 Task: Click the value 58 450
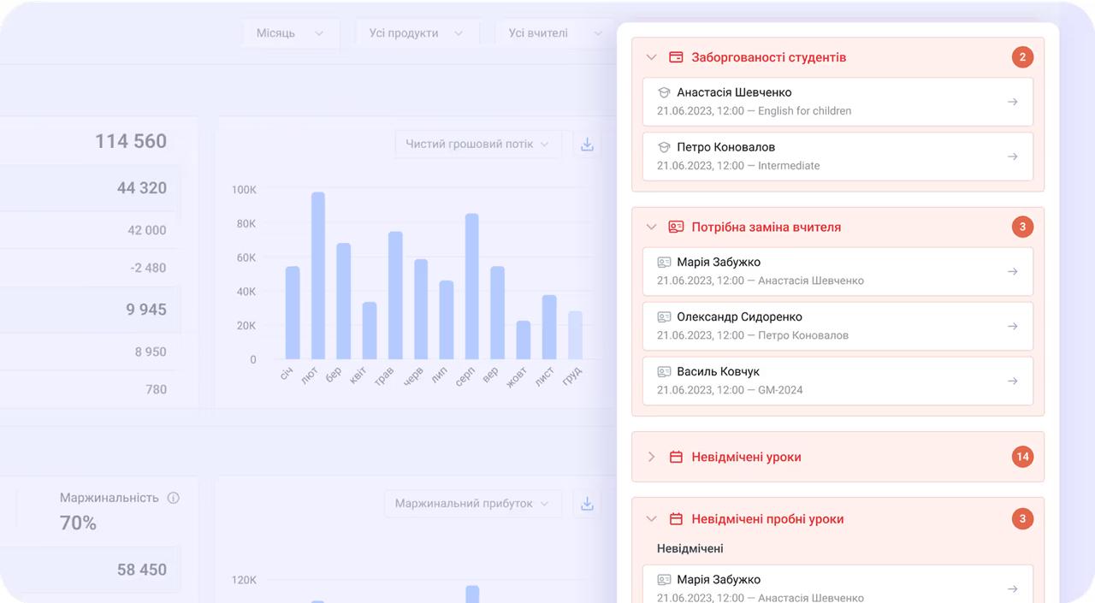click(142, 570)
